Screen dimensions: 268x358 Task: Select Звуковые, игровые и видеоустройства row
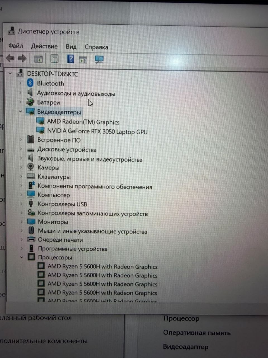[x=90, y=159]
